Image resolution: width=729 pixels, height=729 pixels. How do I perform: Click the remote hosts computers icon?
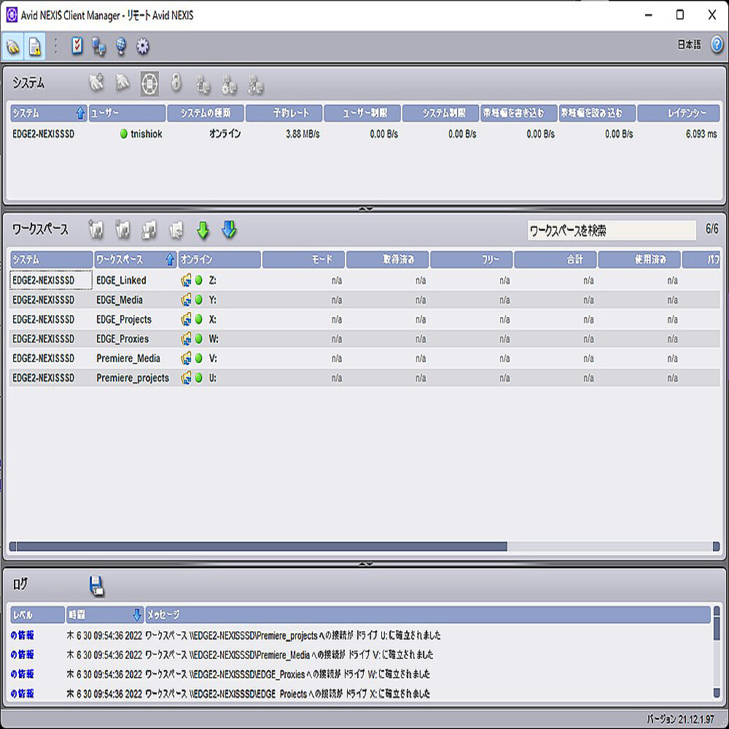tap(98, 46)
